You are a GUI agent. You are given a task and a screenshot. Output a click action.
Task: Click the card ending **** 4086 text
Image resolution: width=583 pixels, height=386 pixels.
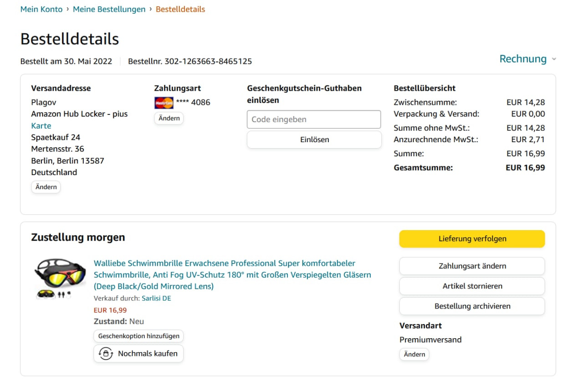click(193, 103)
